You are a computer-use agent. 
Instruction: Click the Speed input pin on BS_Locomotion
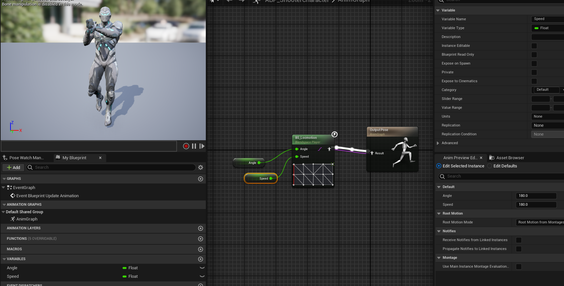[x=297, y=157]
